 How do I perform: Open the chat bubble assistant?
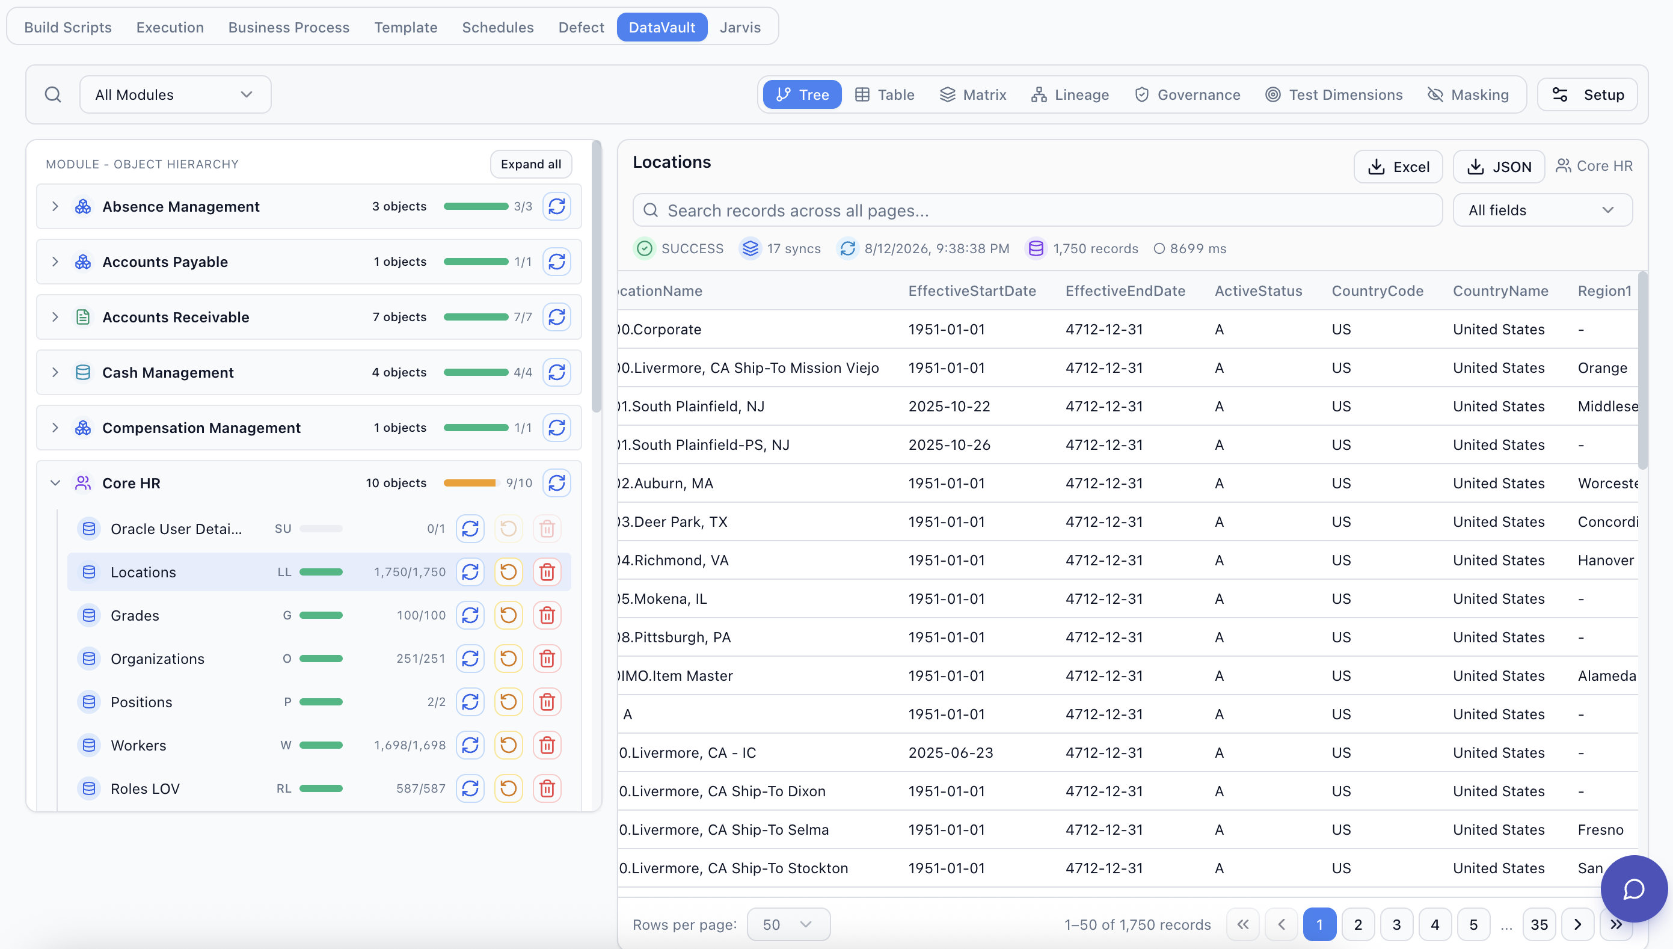click(1633, 889)
